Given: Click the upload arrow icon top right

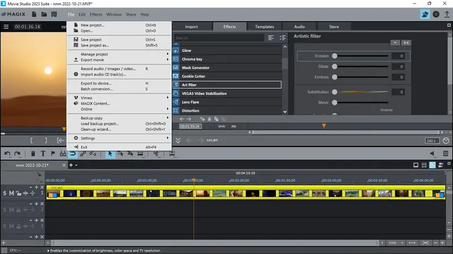Looking at the screenshot, I should [447, 14].
